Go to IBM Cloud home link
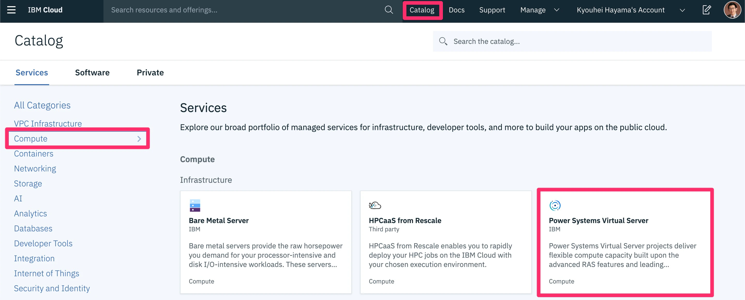Viewport: 745px width, 300px height. click(x=45, y=10)
